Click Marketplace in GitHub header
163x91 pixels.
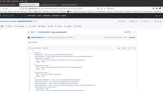pyautogui.click(x=56, y=16)
